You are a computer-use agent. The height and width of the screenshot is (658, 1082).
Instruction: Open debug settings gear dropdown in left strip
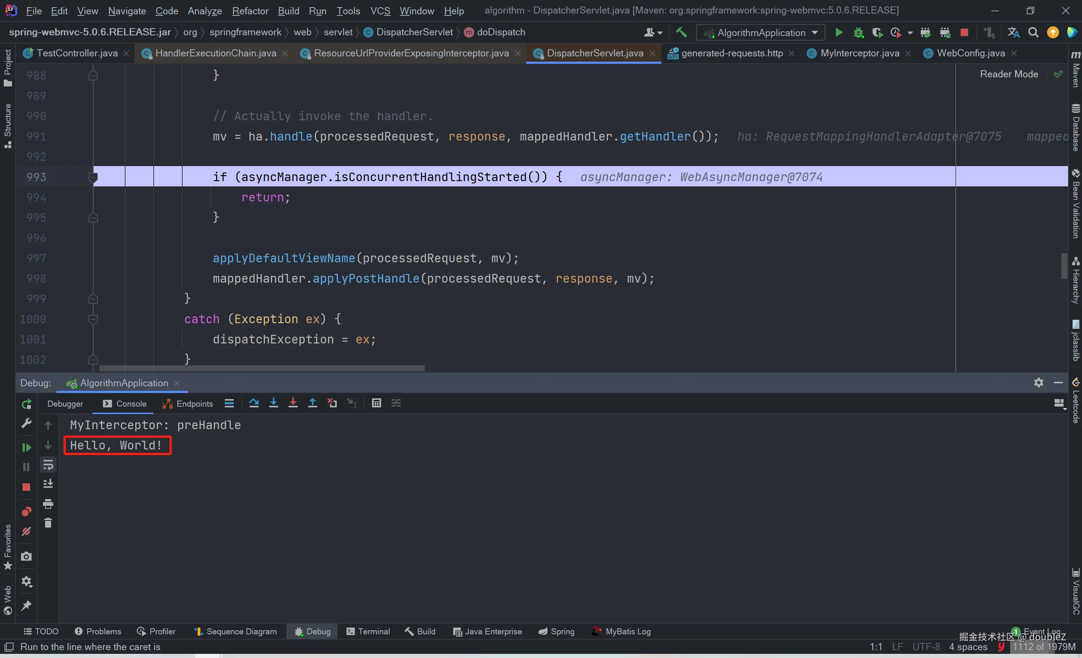[26, 582]
